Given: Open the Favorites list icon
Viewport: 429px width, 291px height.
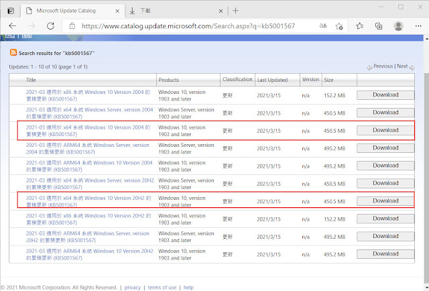Looking at the screenshot, I should coord(360,26).
